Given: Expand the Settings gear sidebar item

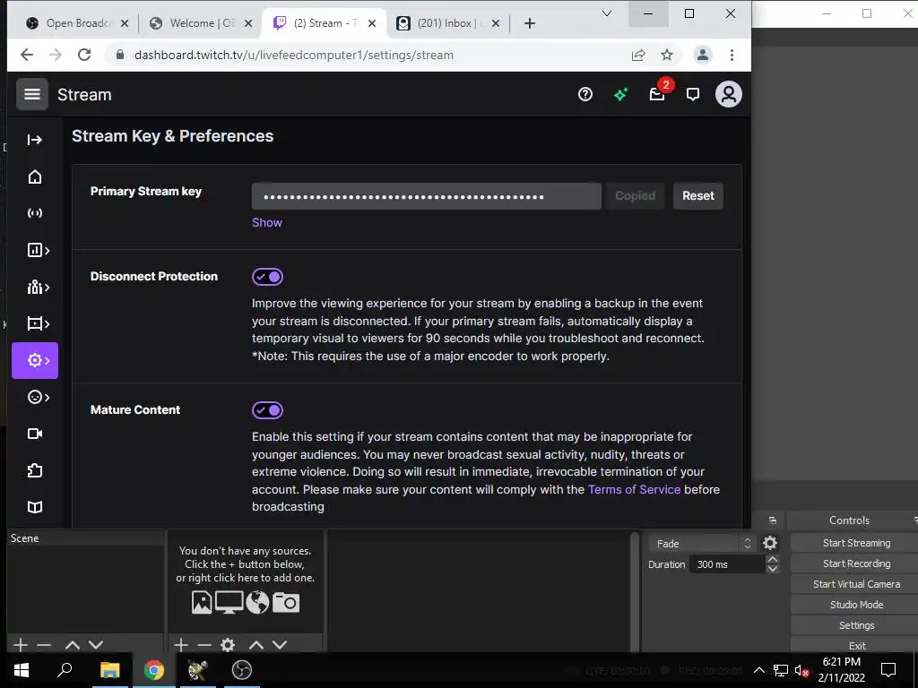Looking at the screenshot, I should tap(35, 360).
